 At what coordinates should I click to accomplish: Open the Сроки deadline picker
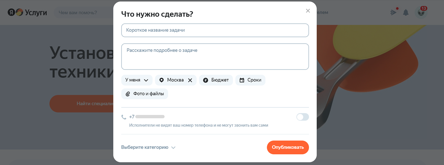tap(250, 80)
